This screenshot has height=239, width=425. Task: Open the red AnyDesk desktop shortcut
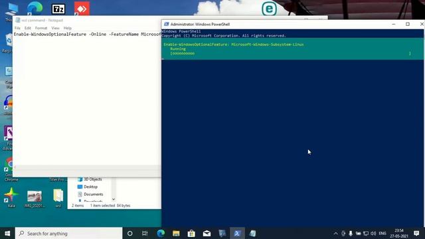82,9
